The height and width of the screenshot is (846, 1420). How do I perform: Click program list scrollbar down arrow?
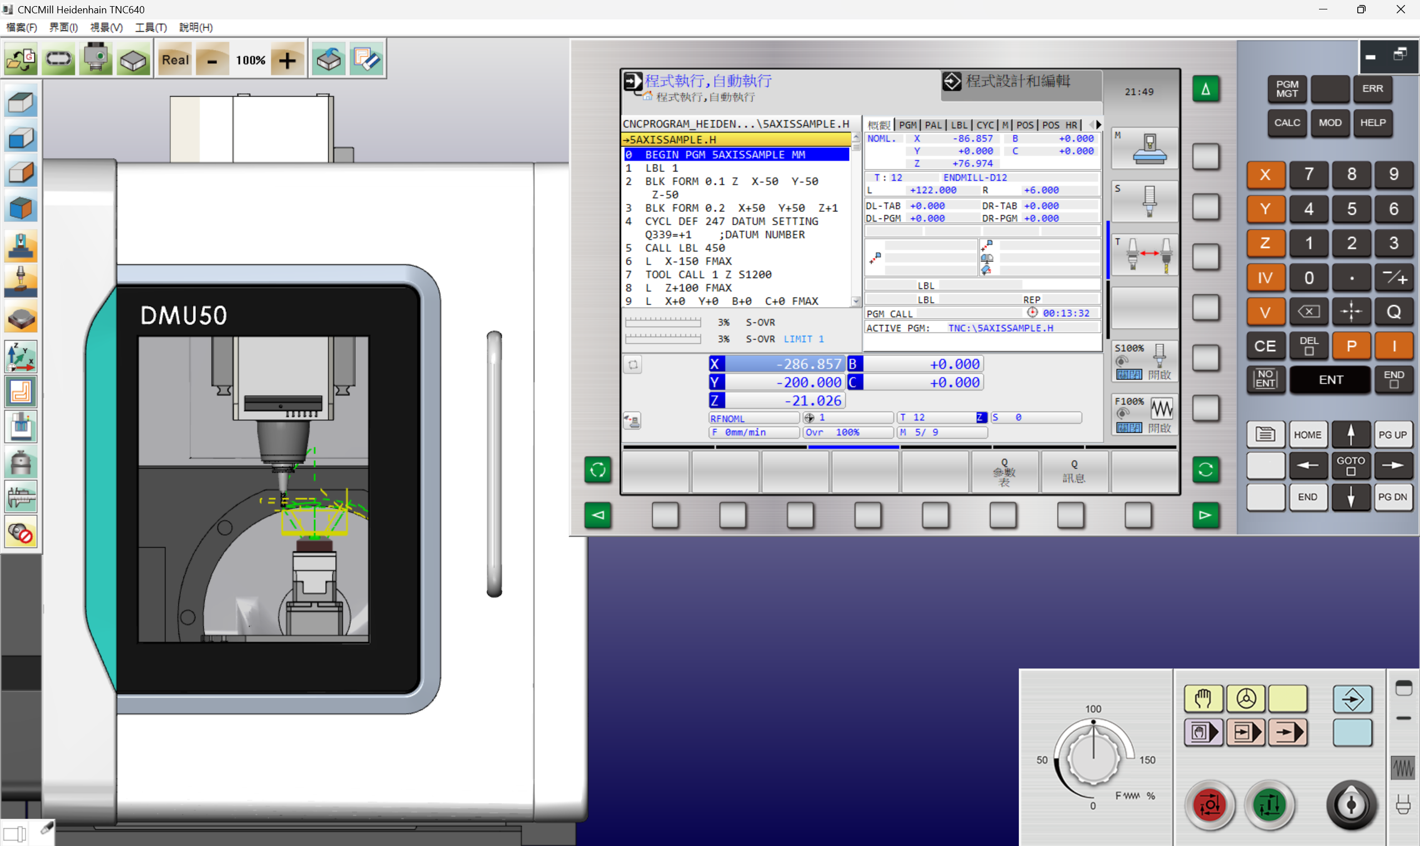pyautogui.click(x=856, y=302)
